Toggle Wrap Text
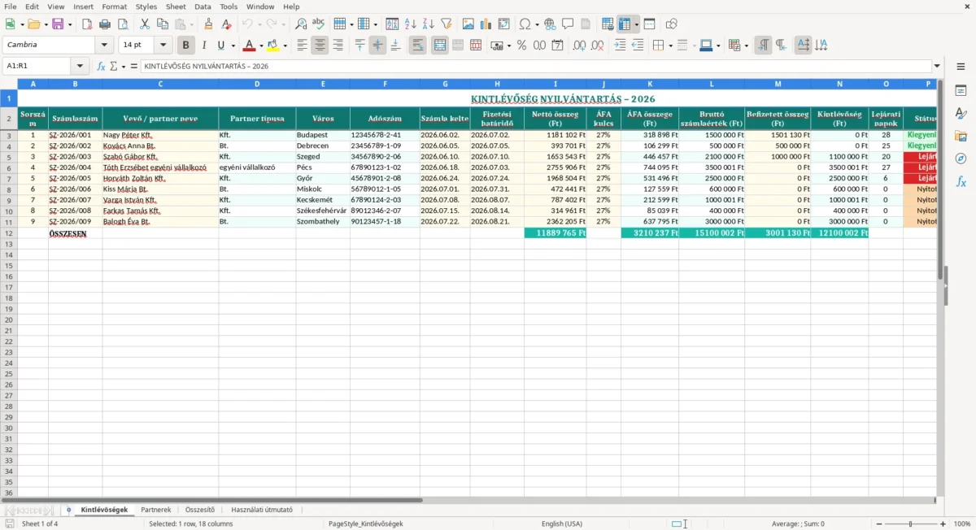This screenshot has width=976, height=530. click(x=417, y=46)
